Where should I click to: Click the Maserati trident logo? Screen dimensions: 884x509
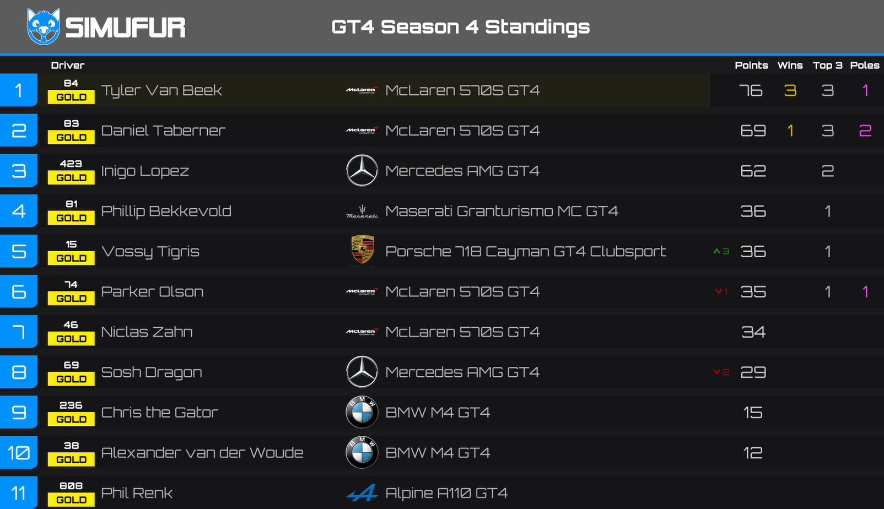(362, 212)
